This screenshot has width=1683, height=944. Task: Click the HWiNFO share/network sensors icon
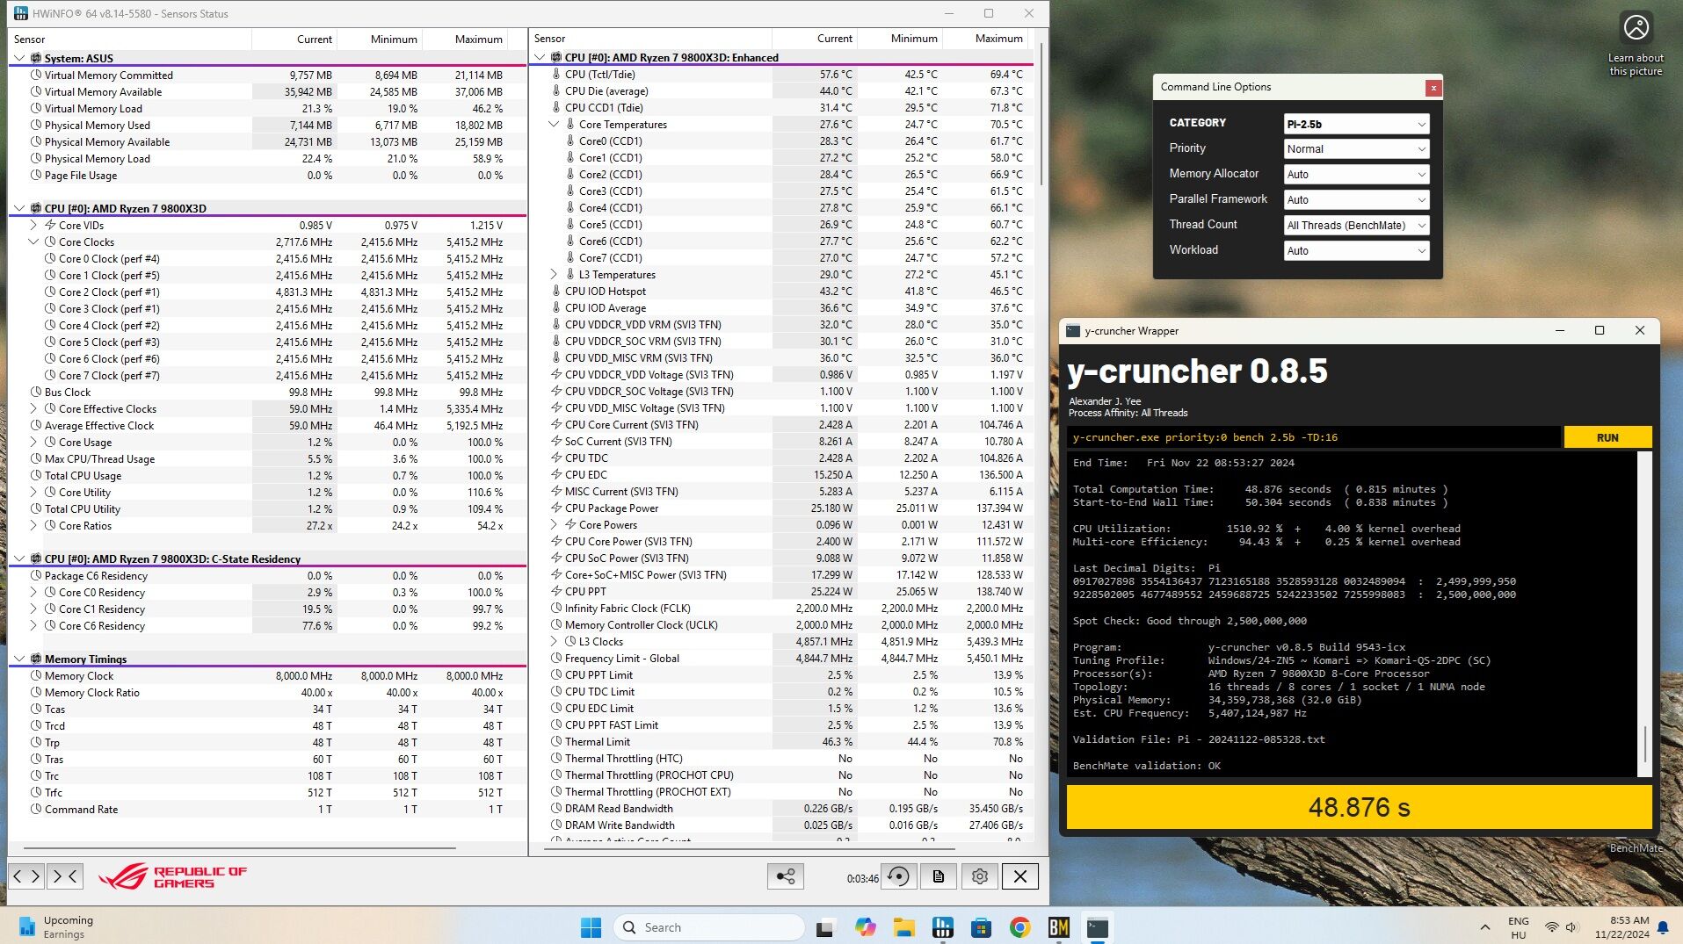coord(785,876)
